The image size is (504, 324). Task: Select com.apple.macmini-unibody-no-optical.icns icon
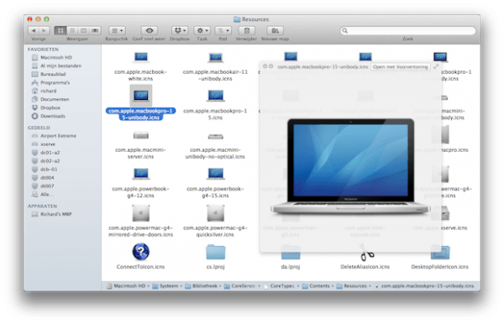tap(215, 137)
